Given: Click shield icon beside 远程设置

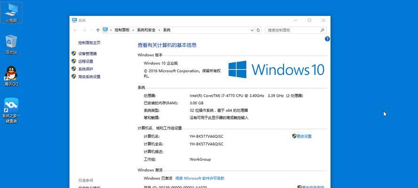Looking at the screenshot, I should coord(74,61).
